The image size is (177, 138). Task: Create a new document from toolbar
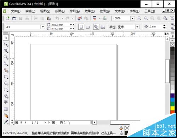8,18
